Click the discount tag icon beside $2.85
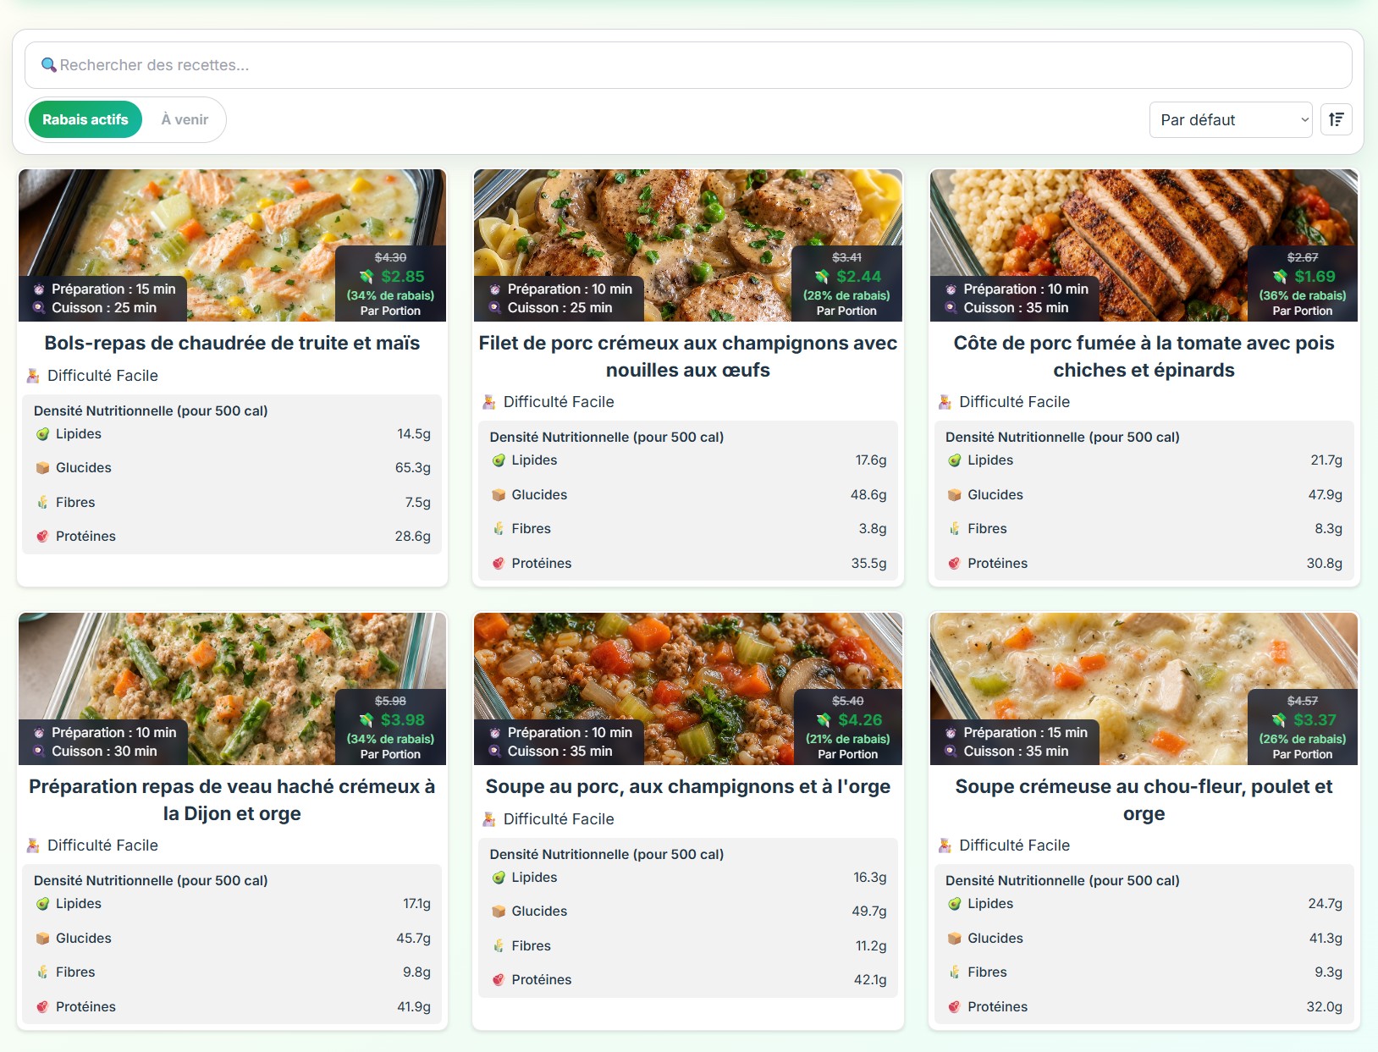1378x1052 pixels. (367, 277)
